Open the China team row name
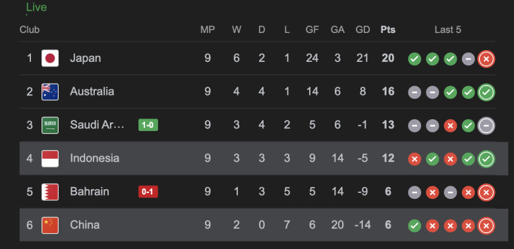The image size is (514, 249). pyautogui.click(x=84, y=225)
